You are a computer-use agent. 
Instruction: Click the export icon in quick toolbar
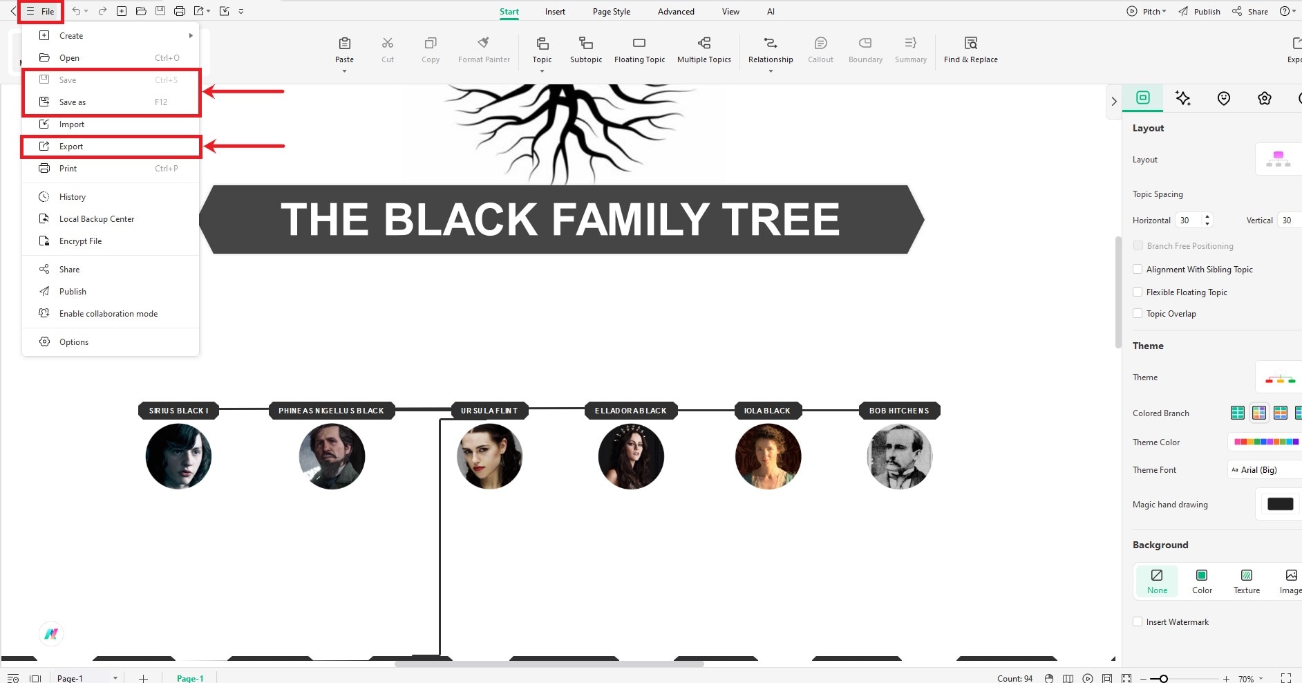(x=199, y=11)
